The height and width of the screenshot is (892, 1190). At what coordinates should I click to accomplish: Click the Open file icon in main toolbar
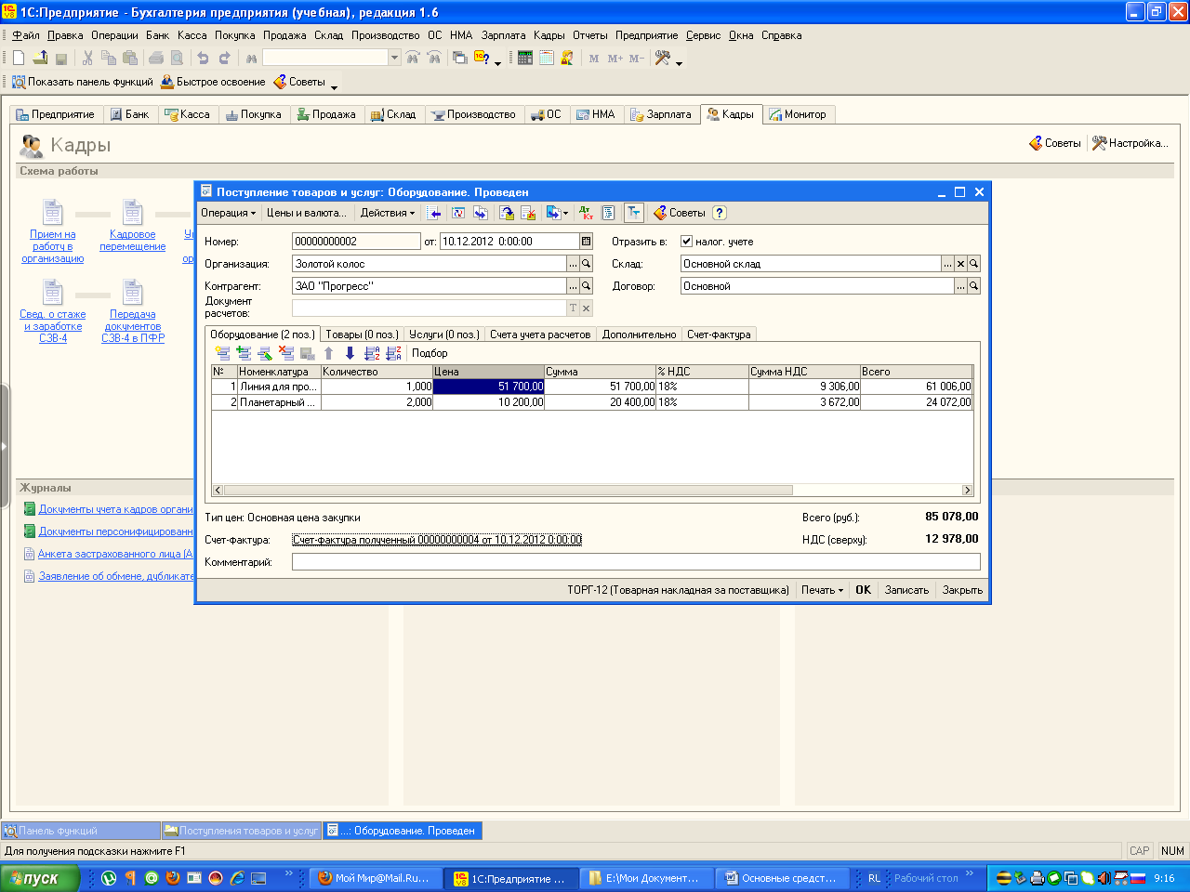[40, 58]
